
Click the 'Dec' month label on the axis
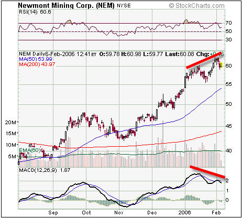(152, 213)
